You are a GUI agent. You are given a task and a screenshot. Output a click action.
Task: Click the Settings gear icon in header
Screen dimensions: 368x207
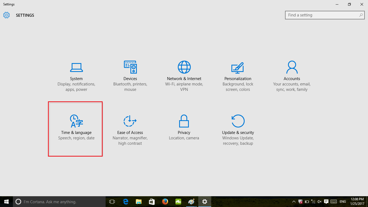coord(6,15)
